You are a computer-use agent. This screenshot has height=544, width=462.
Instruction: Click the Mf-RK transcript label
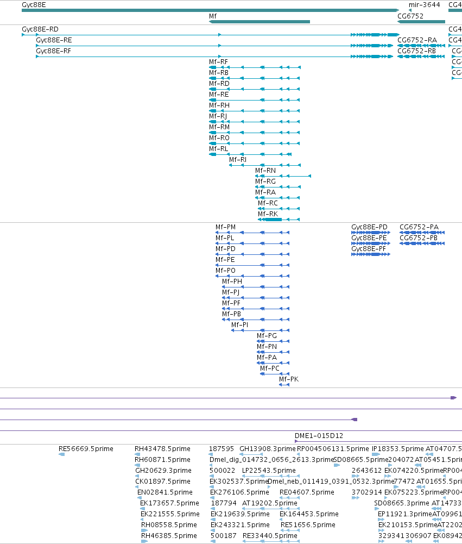[x=268, y=214]
